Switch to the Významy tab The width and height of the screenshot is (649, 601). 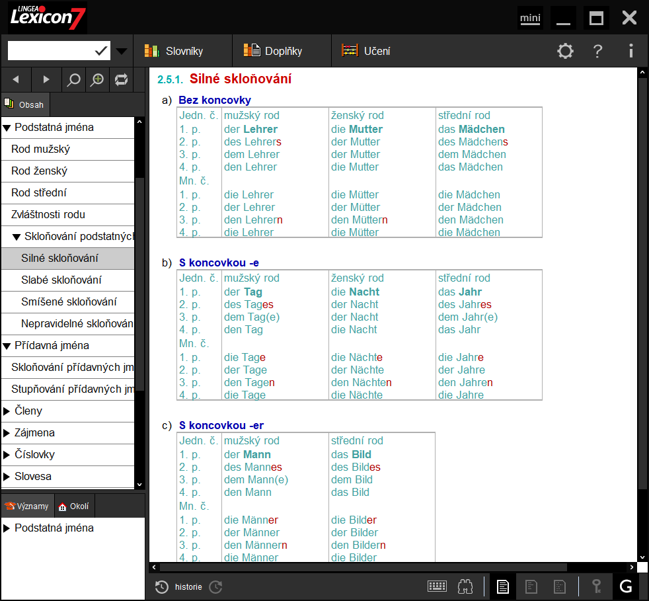tap(28, 506)
